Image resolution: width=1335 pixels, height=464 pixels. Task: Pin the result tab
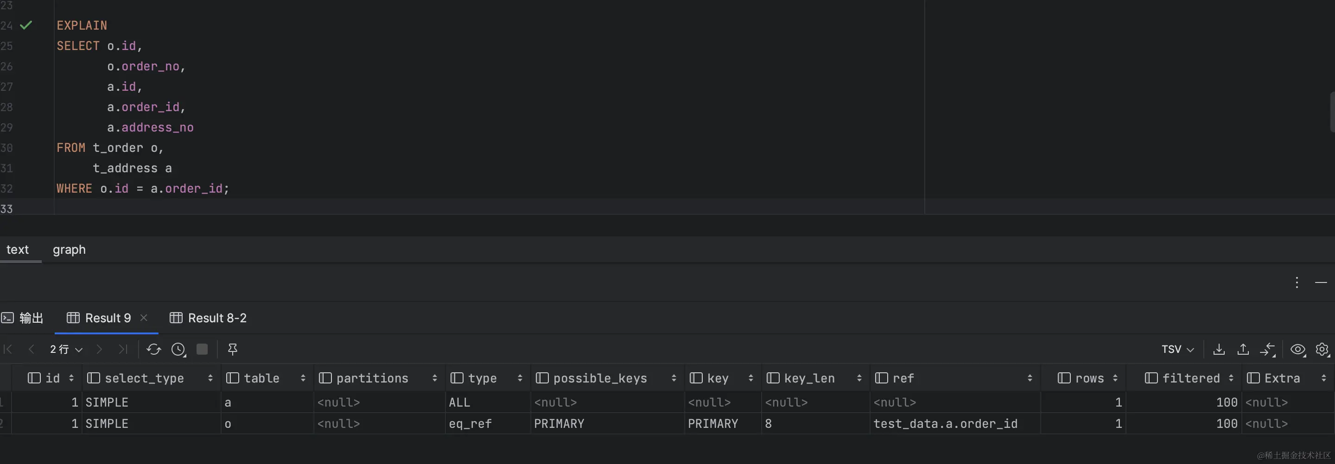233,350
